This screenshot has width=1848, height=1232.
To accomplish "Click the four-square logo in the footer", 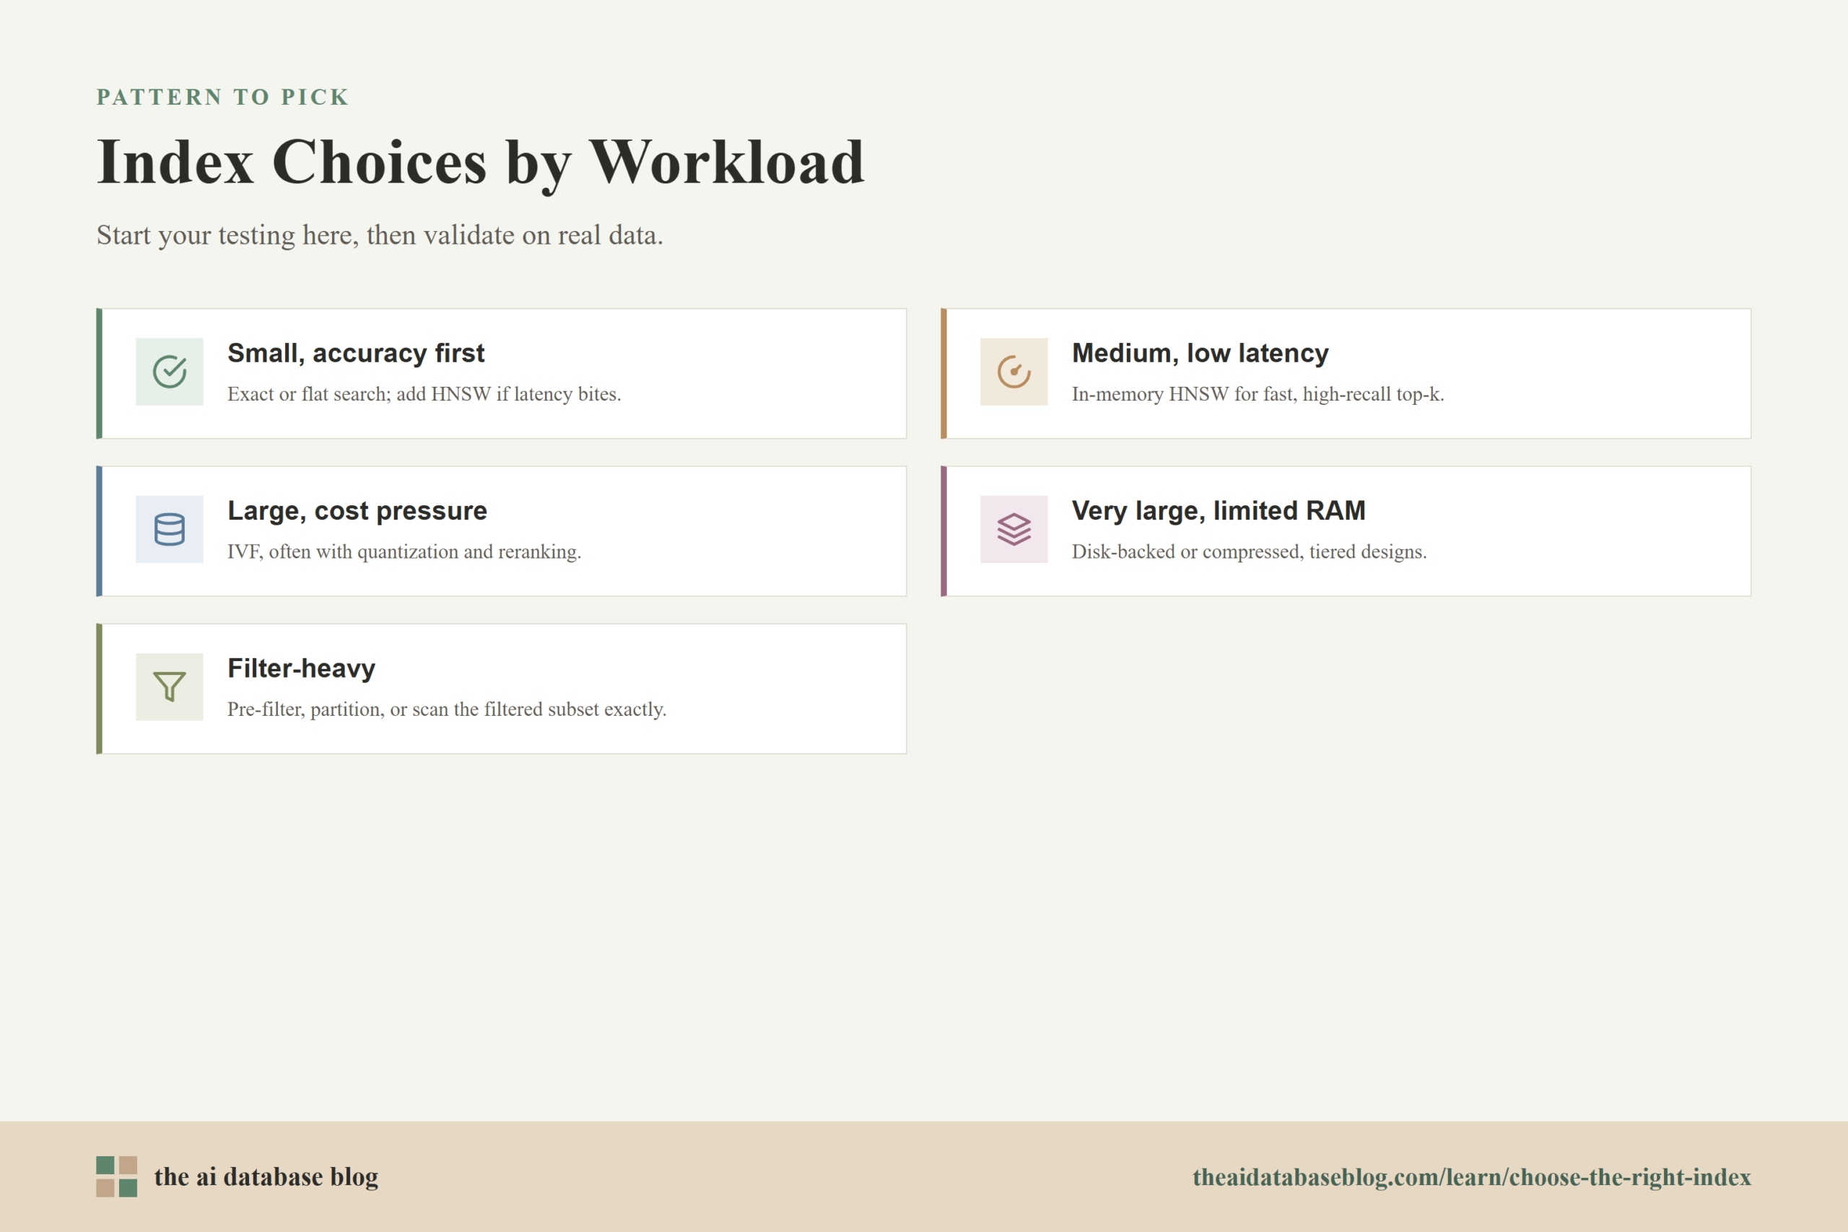I will [x=117, y=1176].
